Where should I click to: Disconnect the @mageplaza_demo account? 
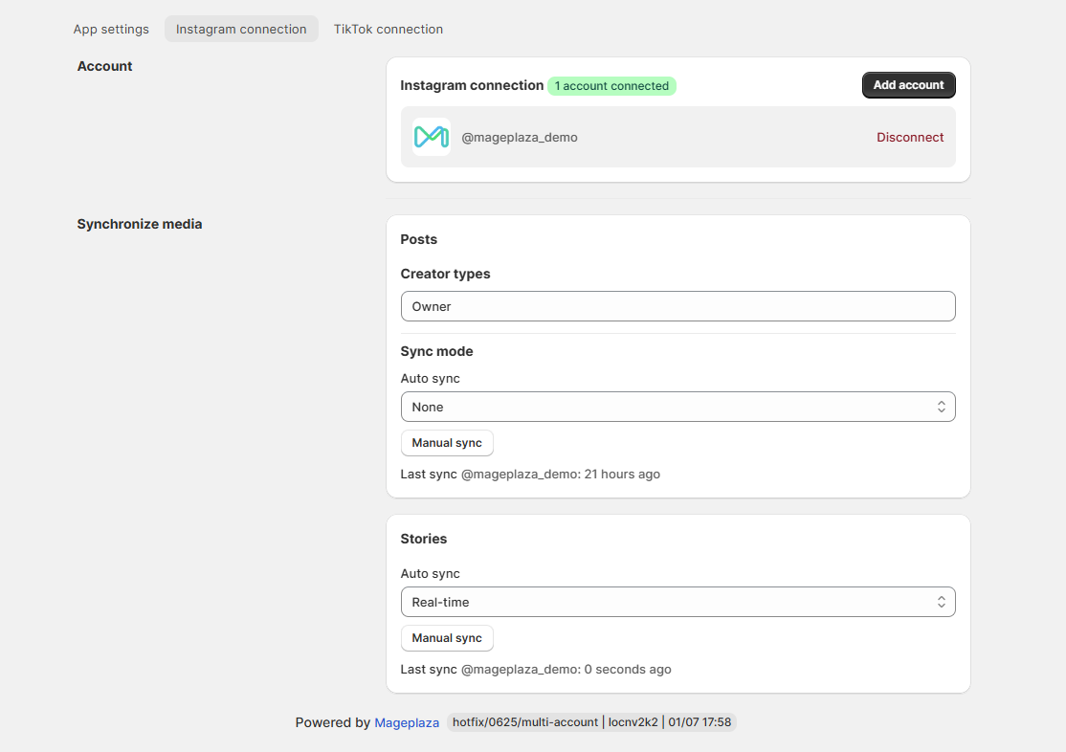point(910,138)
